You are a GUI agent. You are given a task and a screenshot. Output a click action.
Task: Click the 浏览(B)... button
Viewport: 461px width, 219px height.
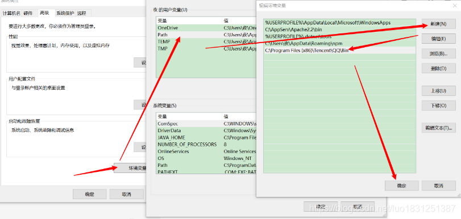(x=439, y=53)
